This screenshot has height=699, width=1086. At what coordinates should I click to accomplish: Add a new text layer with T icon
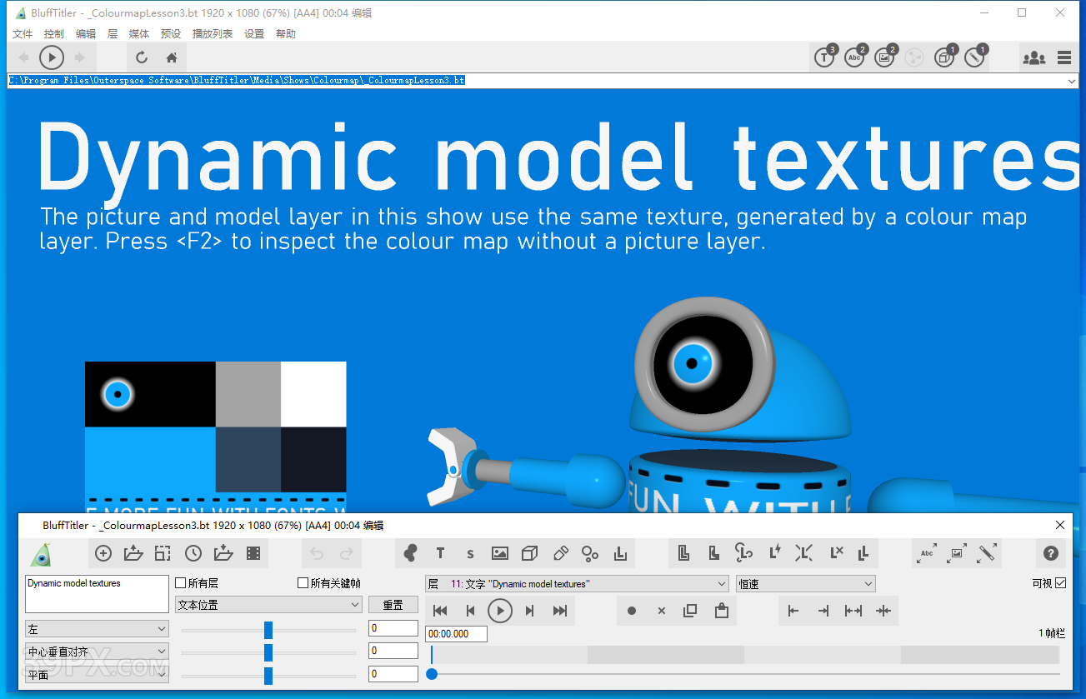tap(440, 553)
